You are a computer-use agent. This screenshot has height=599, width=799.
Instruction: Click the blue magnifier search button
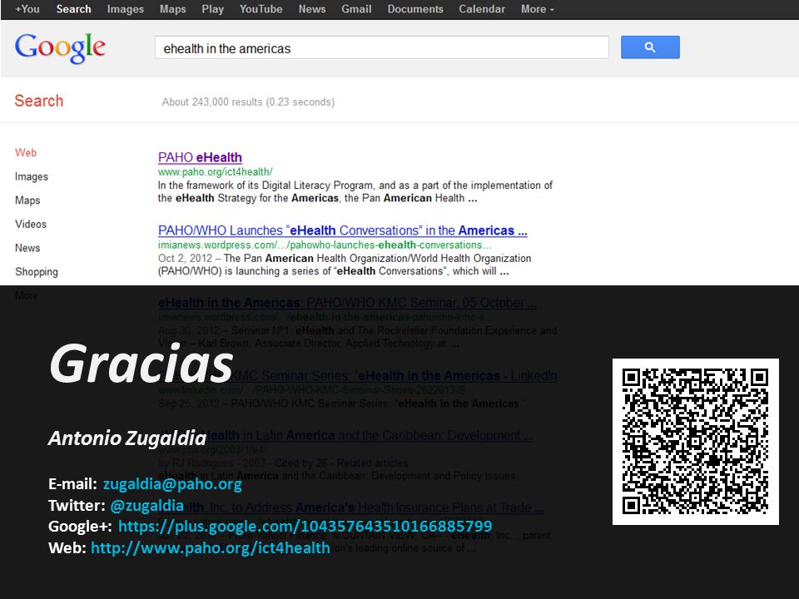tap(650, 47)
